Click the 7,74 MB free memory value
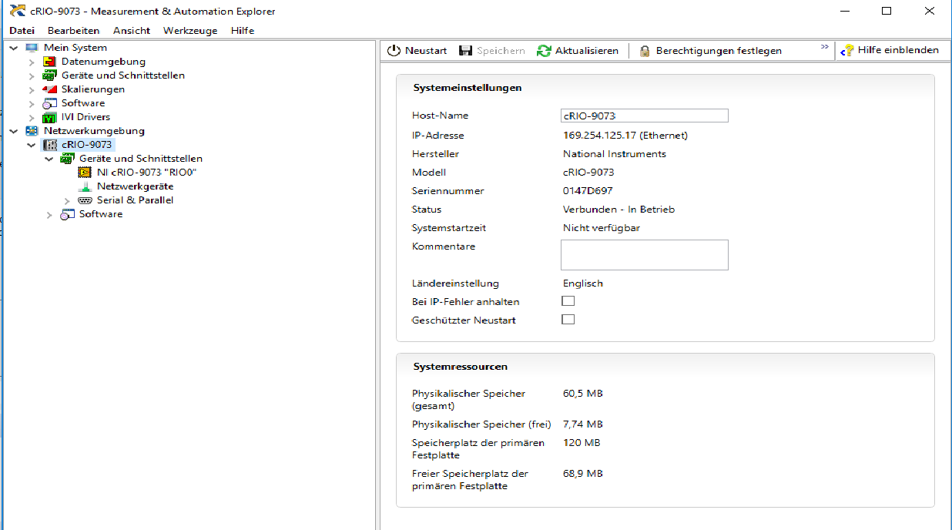The height and width of the screenshot is (530, 952). coord(583,424)
